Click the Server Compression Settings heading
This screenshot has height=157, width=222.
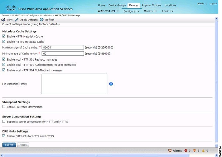[x=22, y=117]
